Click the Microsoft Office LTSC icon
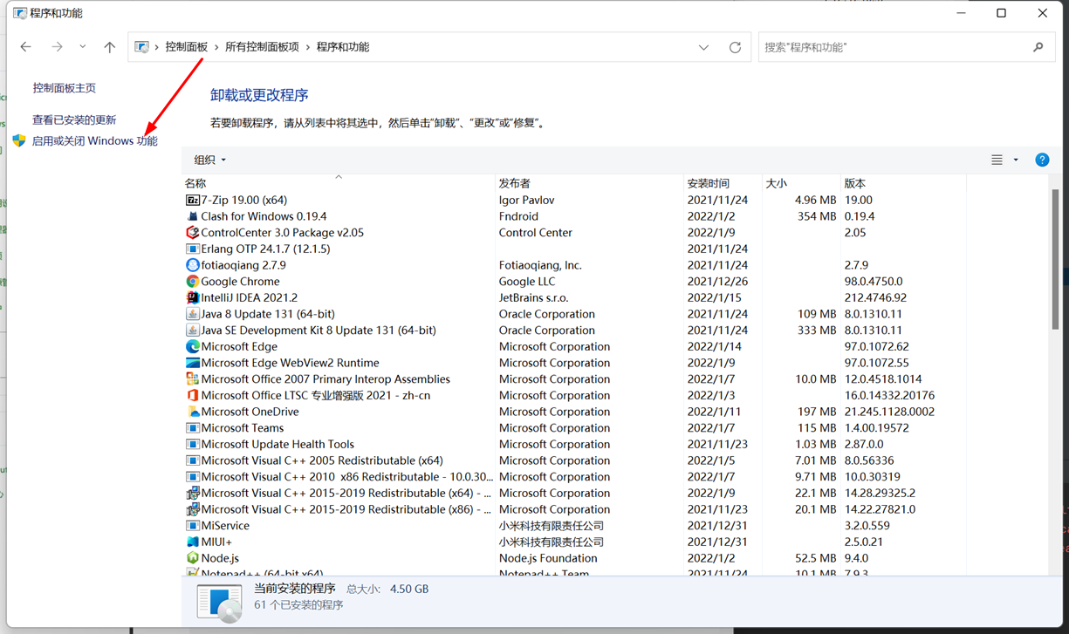This screenshot has height=634, width=1069. 193,395
